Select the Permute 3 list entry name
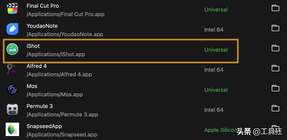 (40, 106)
